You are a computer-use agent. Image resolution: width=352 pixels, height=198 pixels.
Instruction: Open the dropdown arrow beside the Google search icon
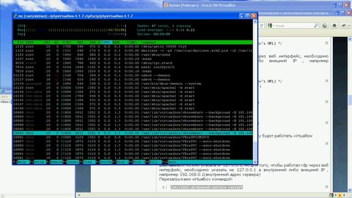click(x=273, y=26)
